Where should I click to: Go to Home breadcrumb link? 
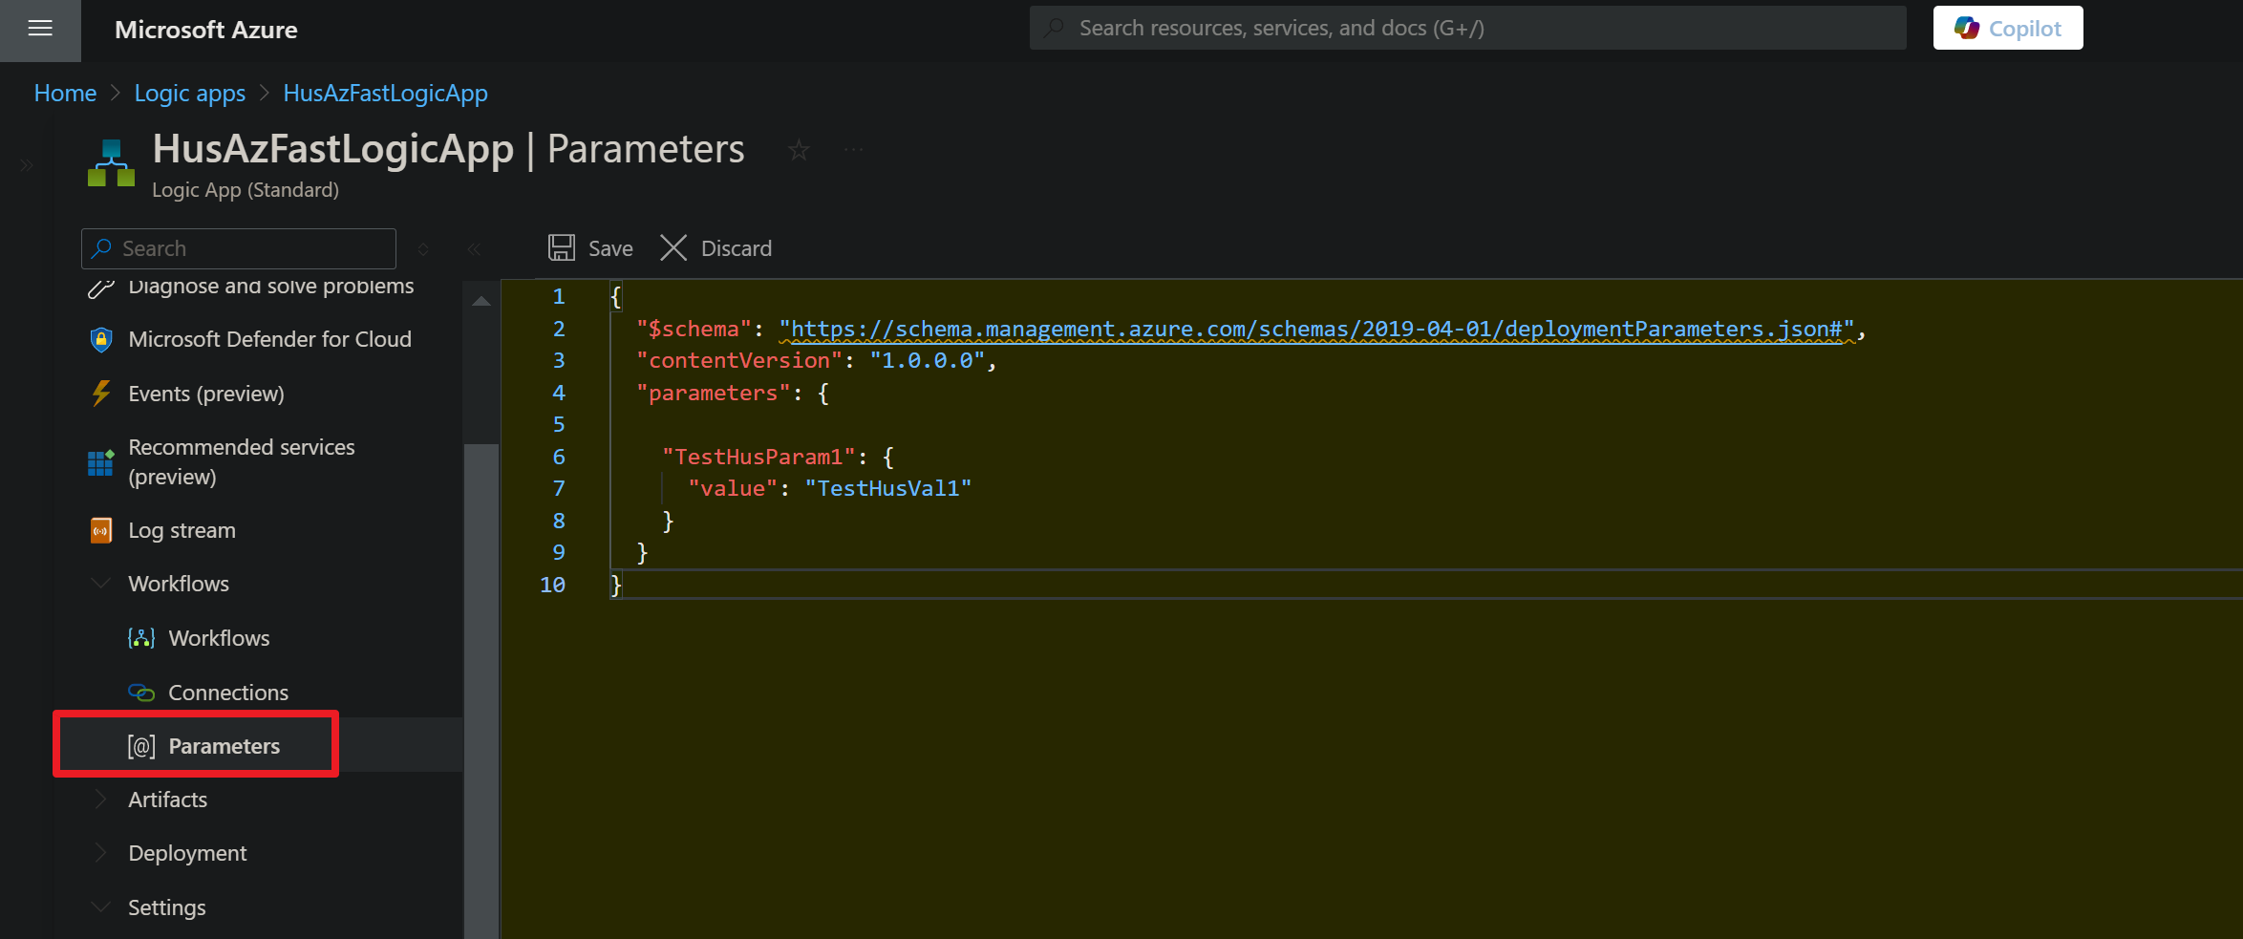pyautogui.click(x=65, y=93)
